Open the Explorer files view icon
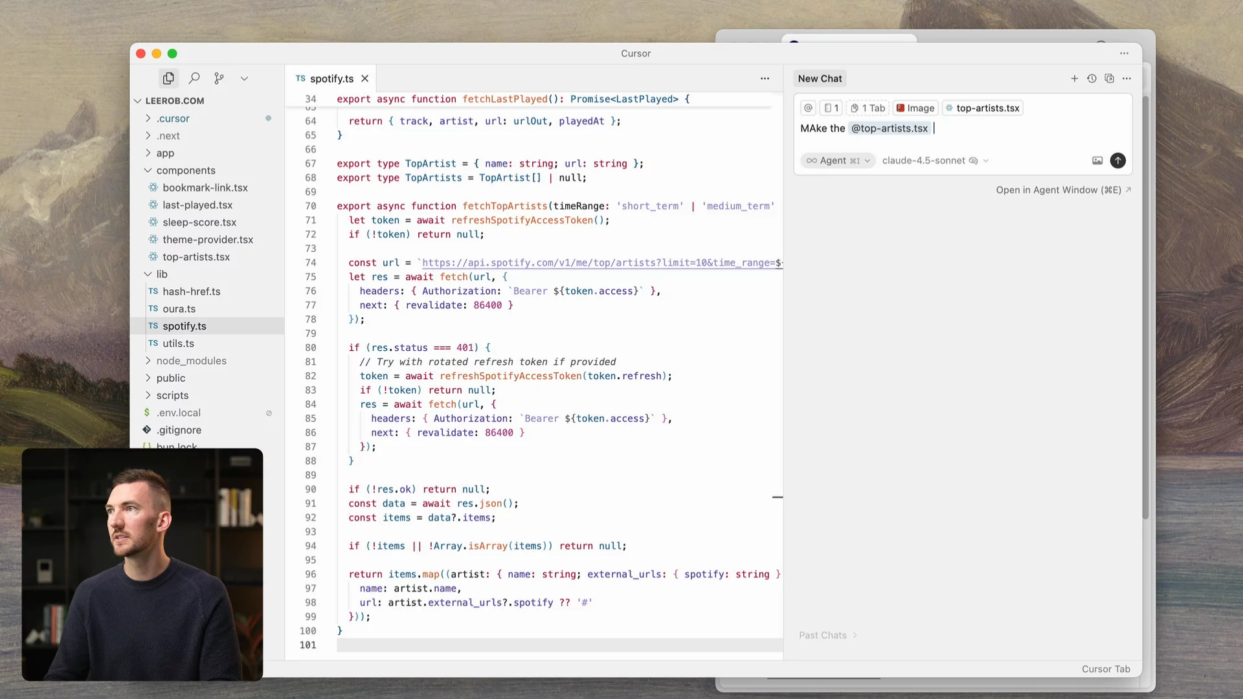Screen dimensions: 1243x699 point(168,78)
